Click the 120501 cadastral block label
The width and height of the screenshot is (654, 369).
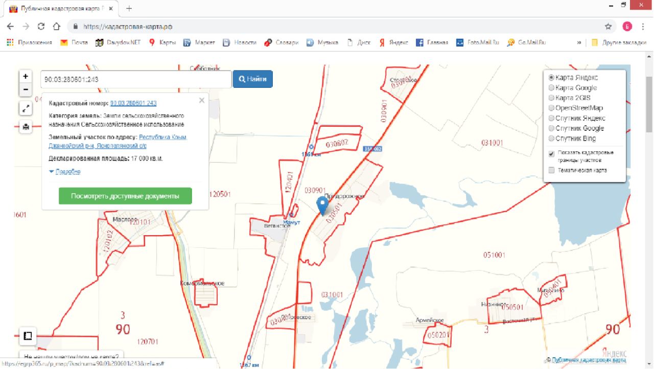coord(220,194)
